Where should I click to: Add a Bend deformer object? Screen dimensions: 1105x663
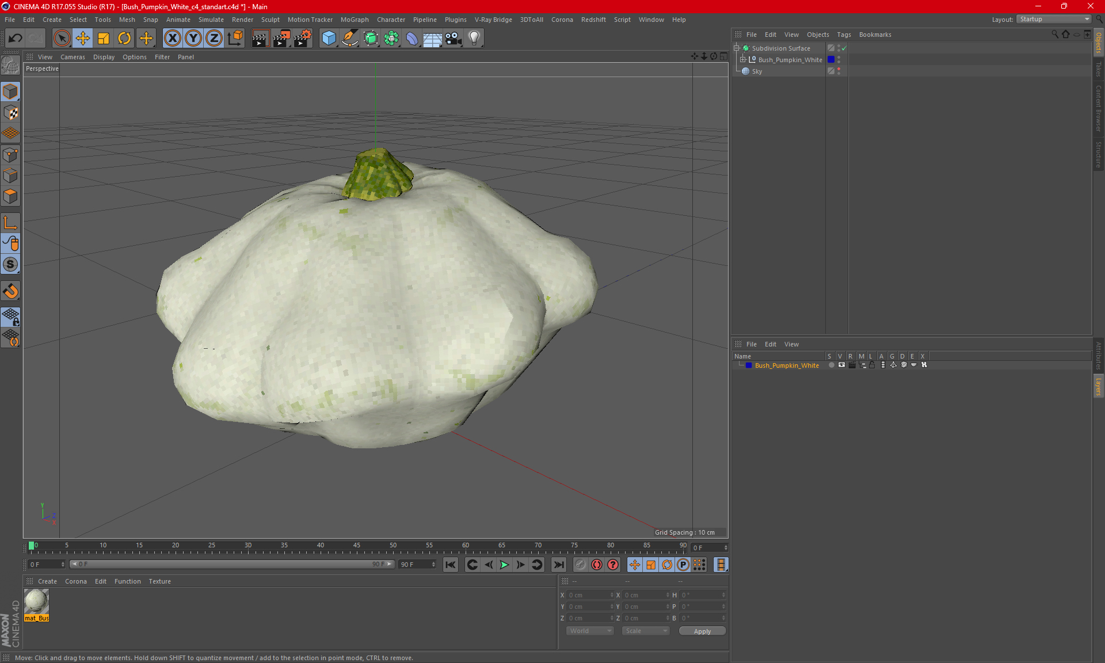click(x=412, y=39)
